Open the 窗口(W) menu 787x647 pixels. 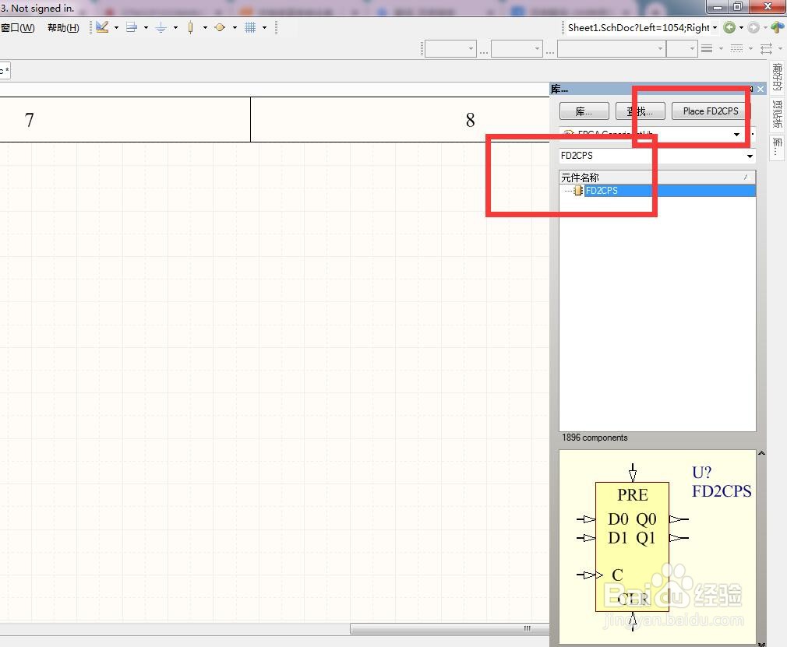(x=18, y=27)
